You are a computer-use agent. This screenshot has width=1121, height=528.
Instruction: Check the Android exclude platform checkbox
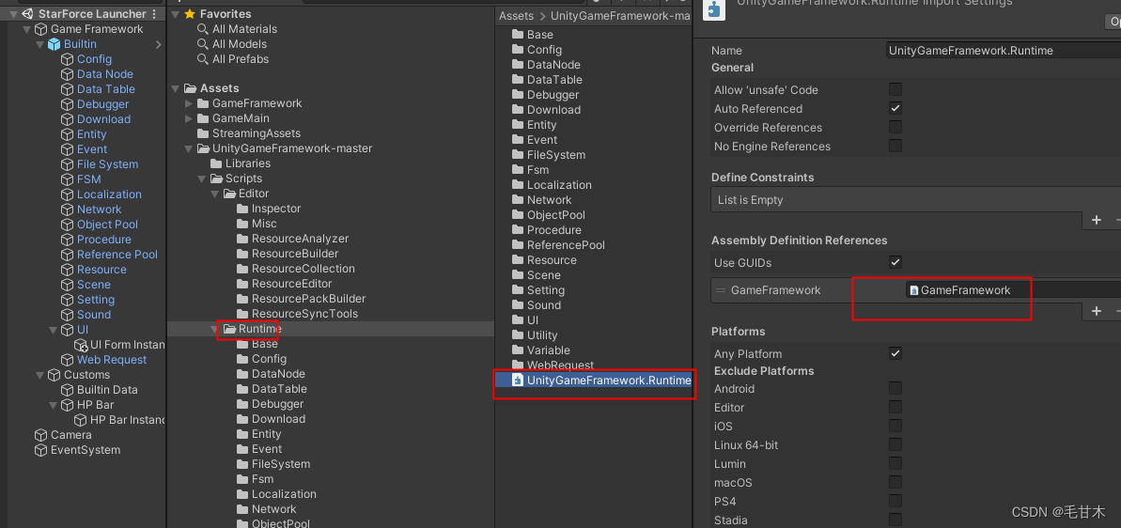click(x=895, y=389)
